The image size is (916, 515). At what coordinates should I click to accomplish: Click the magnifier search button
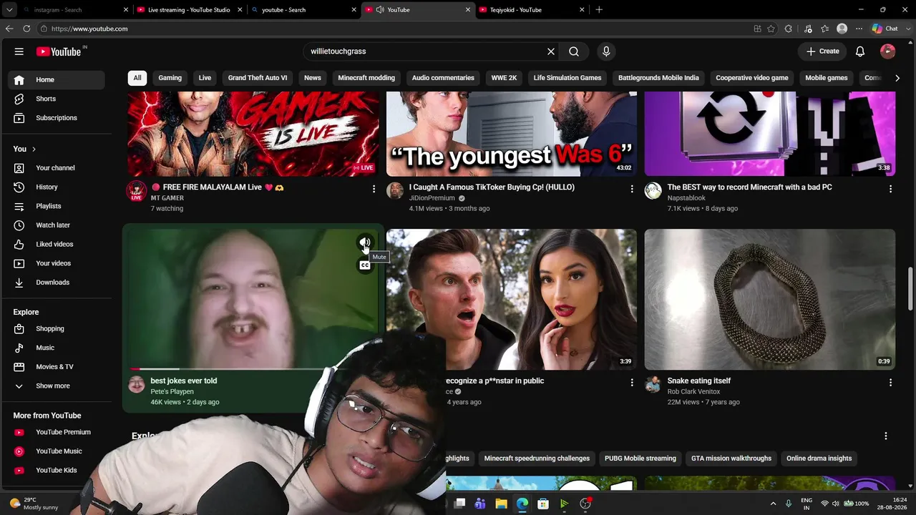coord(574,51)
